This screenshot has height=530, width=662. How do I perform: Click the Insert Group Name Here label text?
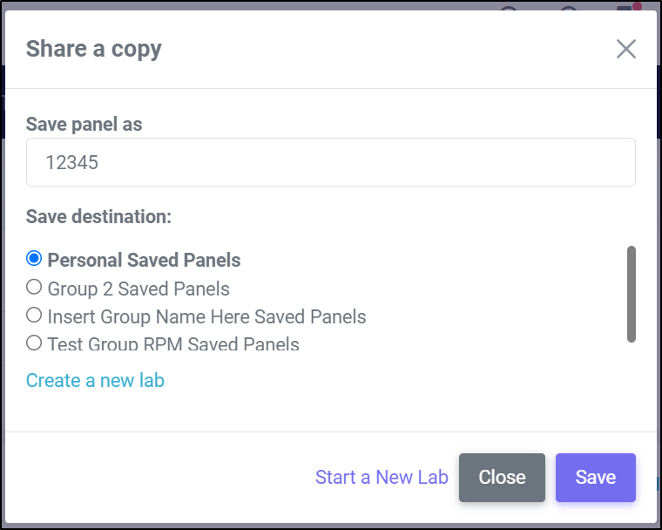pyautogui.click(x=207, y=316)
